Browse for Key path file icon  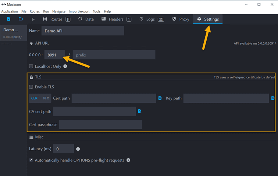coord(273,98)
